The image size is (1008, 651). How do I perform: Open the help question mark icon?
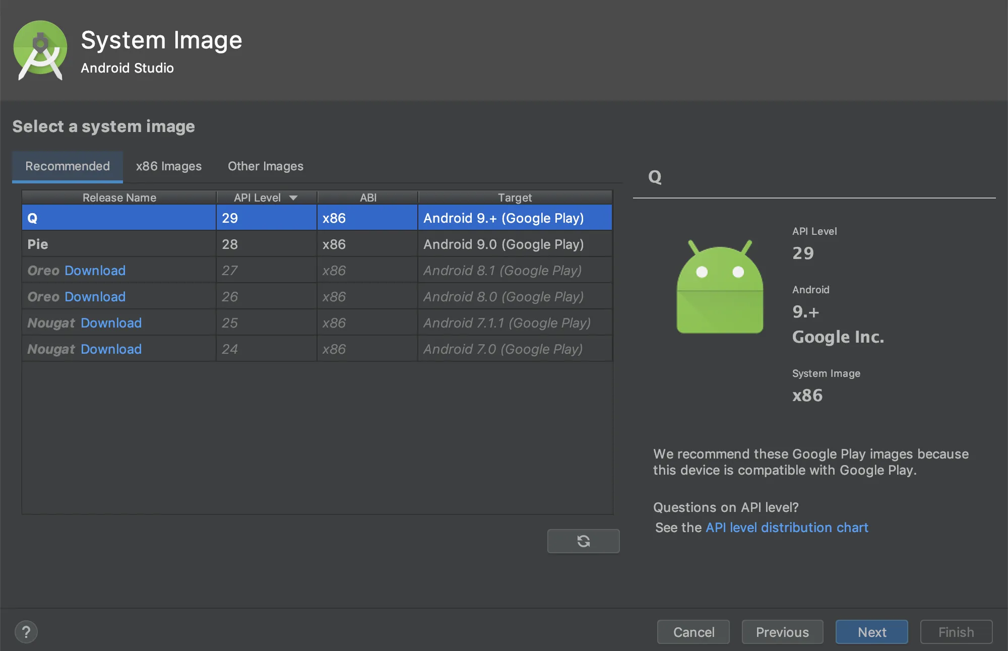click(x=26, y=632)
